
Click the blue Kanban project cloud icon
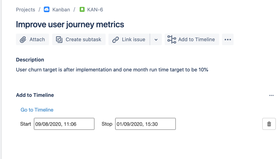coord(47,10)
